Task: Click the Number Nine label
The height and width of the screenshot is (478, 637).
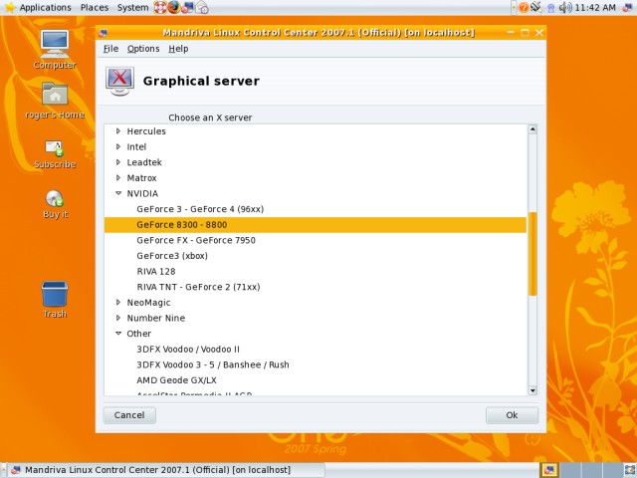Action: [156, 318]
